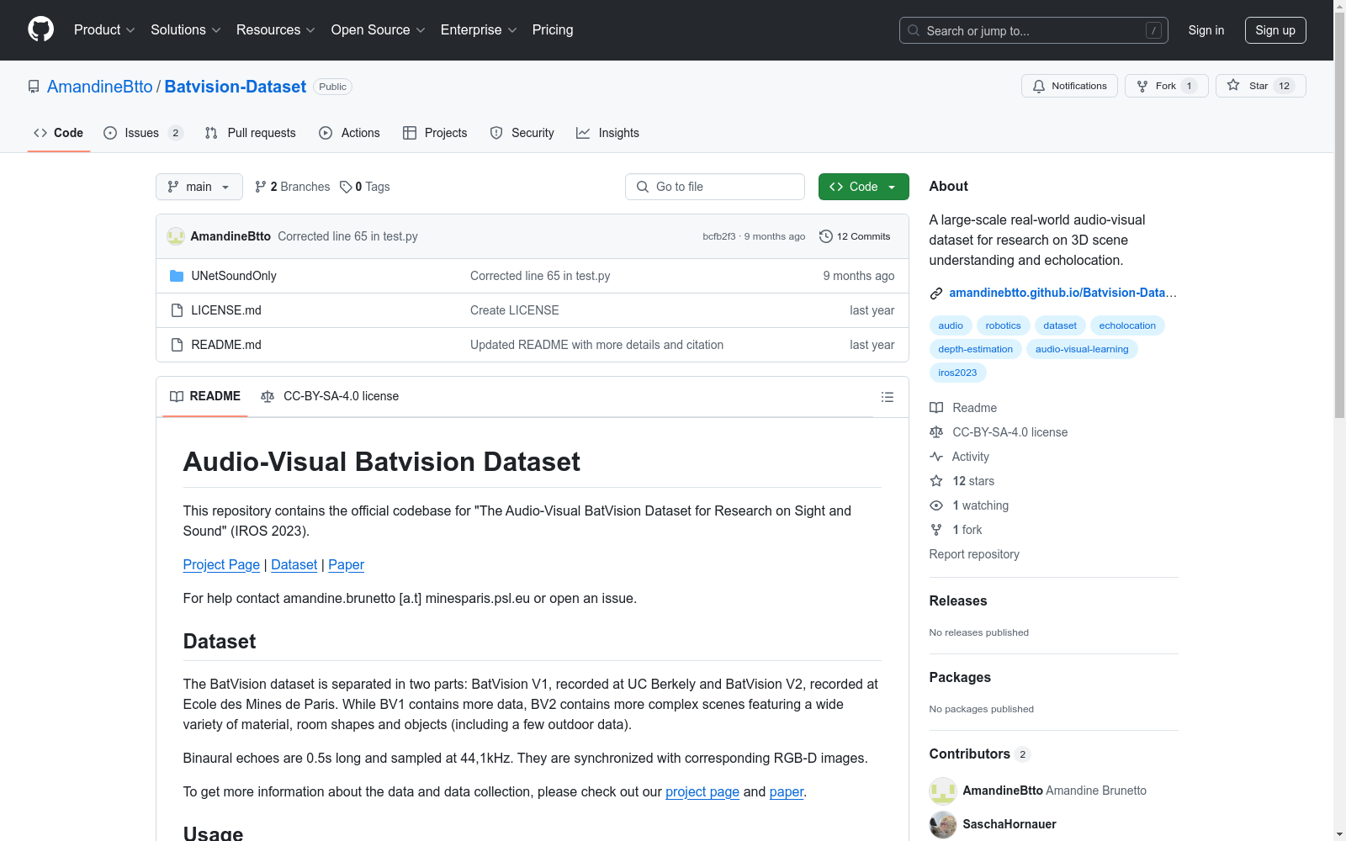The image size is (1346, 841).
Task: Click the 12 Commits link
Action: 855,236
